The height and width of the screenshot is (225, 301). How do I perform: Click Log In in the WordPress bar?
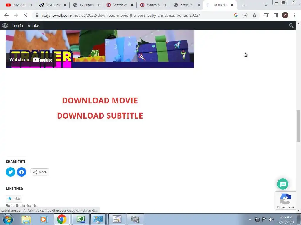point(17,25)
